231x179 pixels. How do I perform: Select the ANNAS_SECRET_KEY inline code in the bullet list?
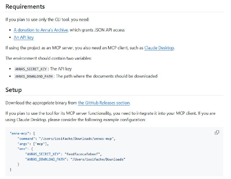click(x=31, y=69)
